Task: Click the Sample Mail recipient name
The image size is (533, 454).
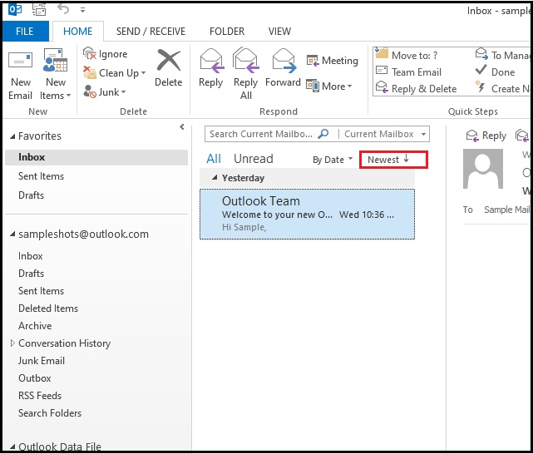Action: pos(507,210)
